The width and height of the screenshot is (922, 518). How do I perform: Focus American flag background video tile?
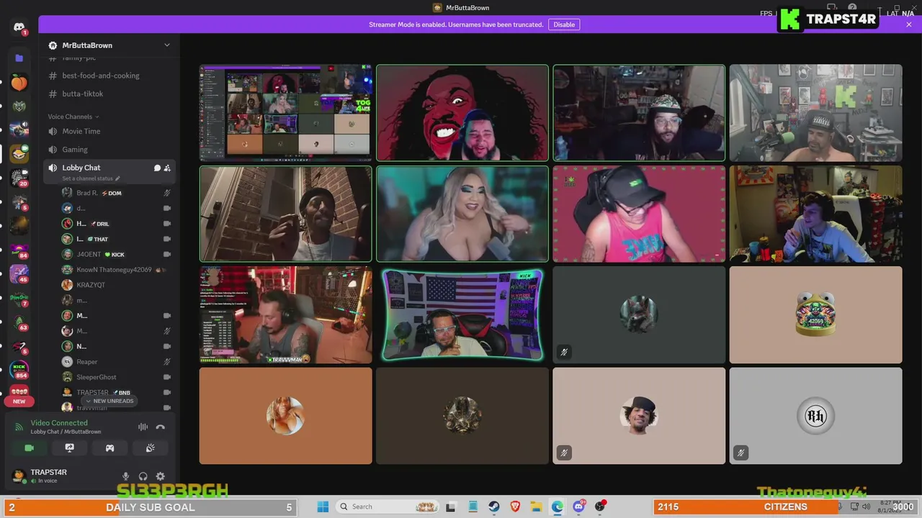462,314
